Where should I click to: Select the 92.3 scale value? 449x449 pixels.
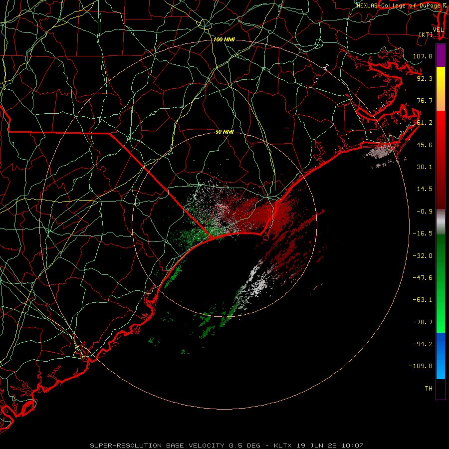point(425,78)
